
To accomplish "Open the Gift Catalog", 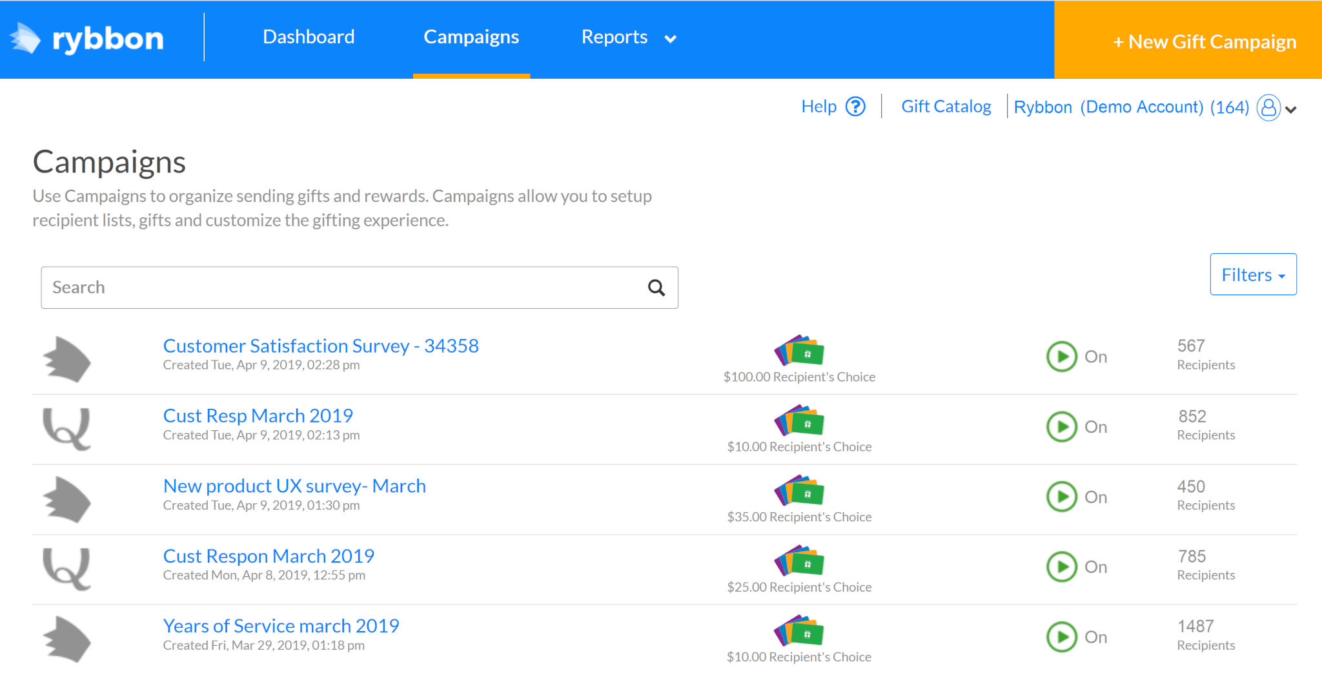I will [x=946, y=107].
